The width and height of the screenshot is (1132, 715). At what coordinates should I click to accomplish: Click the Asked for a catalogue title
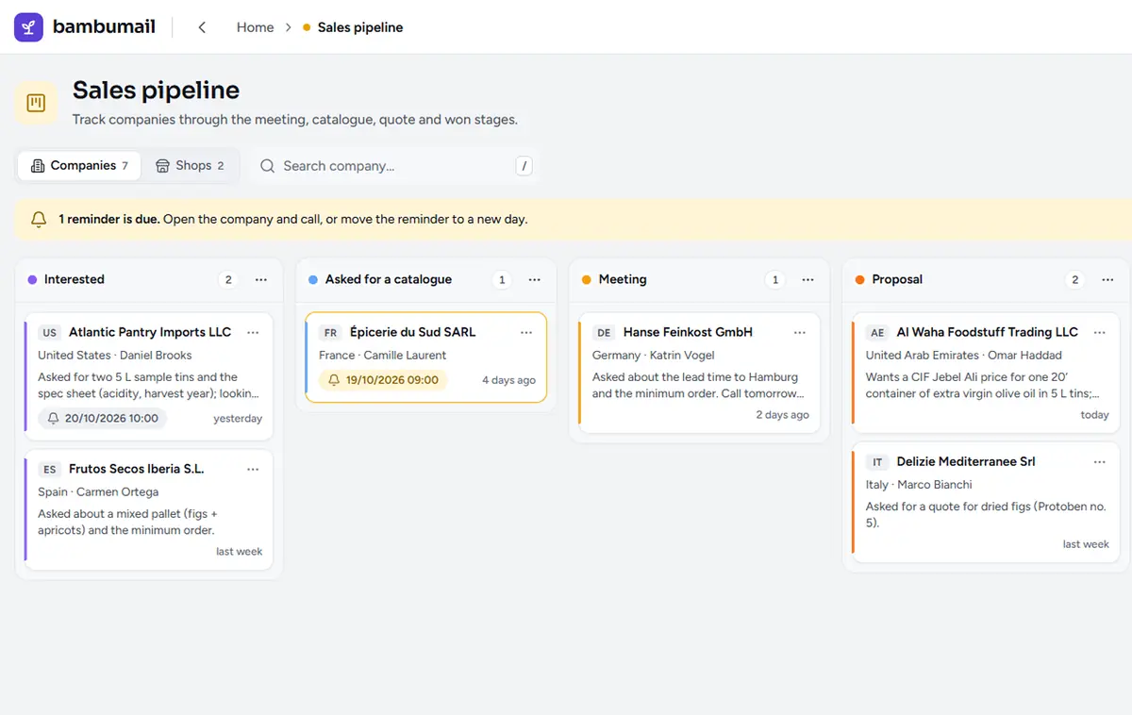(389, 279)
